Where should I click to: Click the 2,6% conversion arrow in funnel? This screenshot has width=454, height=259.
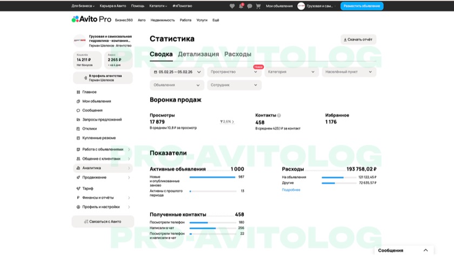tap(227, 122)
